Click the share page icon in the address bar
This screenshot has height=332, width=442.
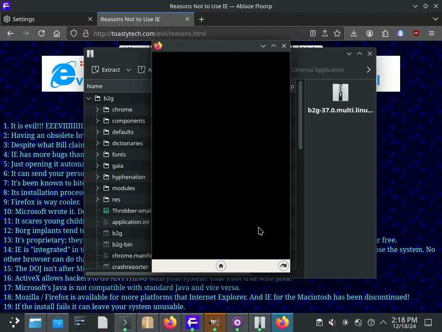(325, 34)
